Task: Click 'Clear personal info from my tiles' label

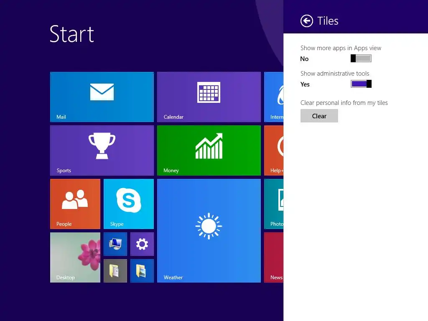Action: pos(344,103)
